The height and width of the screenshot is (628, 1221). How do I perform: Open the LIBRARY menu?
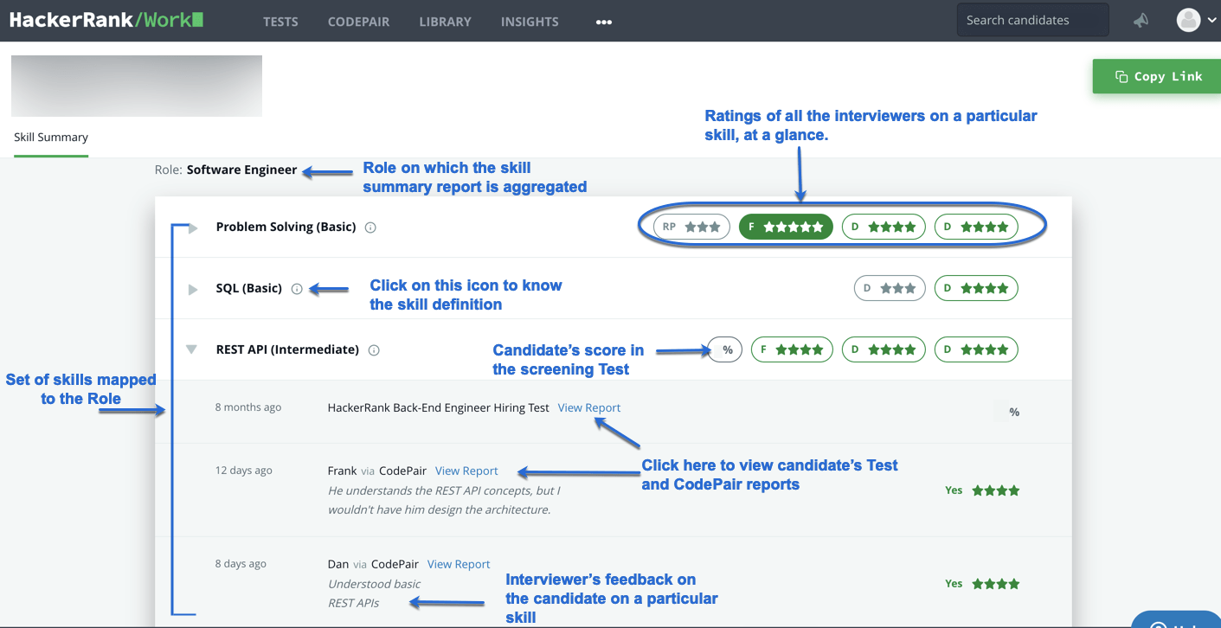pos(445,22)
